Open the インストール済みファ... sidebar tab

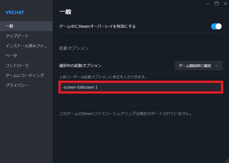pos(26,46)
